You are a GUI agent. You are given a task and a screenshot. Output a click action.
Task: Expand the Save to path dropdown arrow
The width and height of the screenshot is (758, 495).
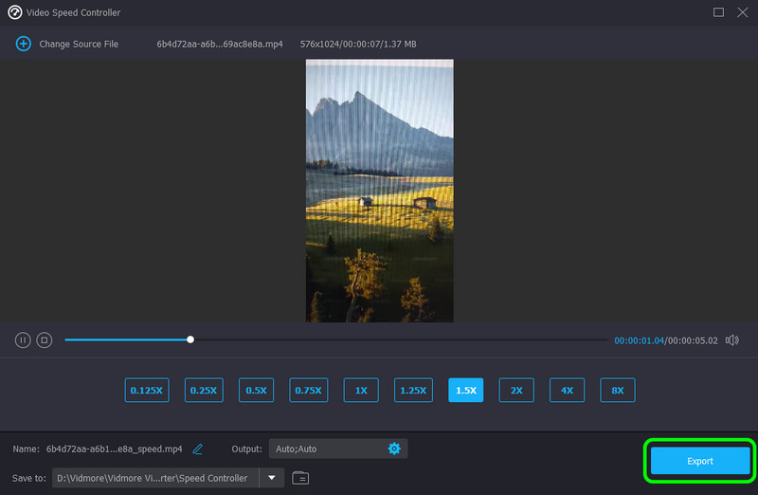[272, 478]
